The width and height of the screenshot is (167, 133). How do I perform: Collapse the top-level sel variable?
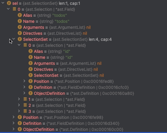[3, 3]
